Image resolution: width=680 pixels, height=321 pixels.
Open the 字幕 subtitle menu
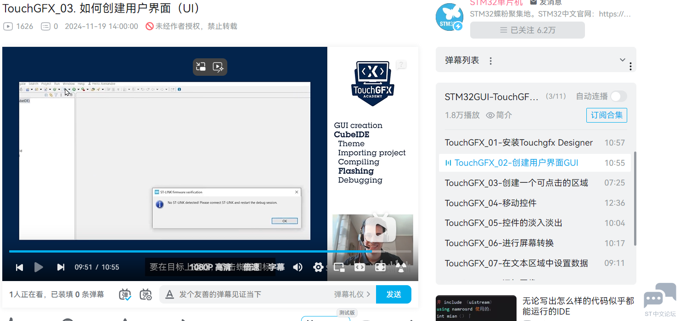[276, 267]
